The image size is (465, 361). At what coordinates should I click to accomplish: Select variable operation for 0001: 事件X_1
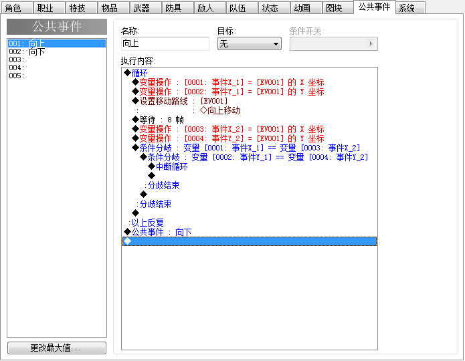(x=250, y=82)
